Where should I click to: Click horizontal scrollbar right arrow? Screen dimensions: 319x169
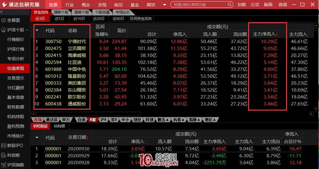click(311, 114)
